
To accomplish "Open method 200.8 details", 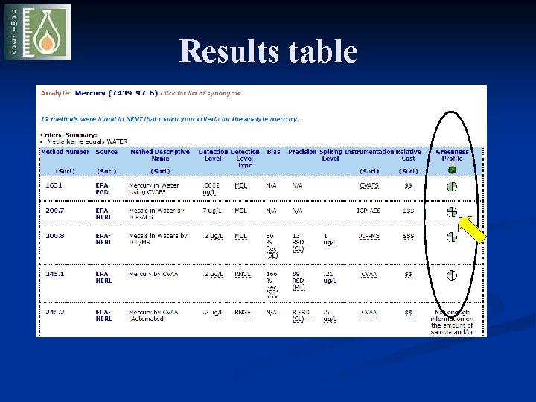I will tap(54, 236).
